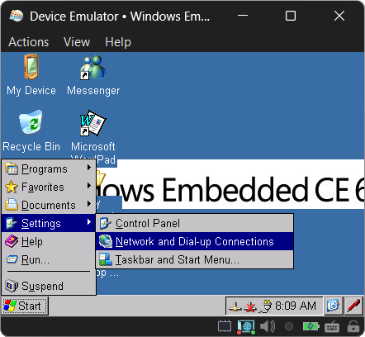Click the show desktop taskbar icon
365x337 pixels.
[334, 306]
